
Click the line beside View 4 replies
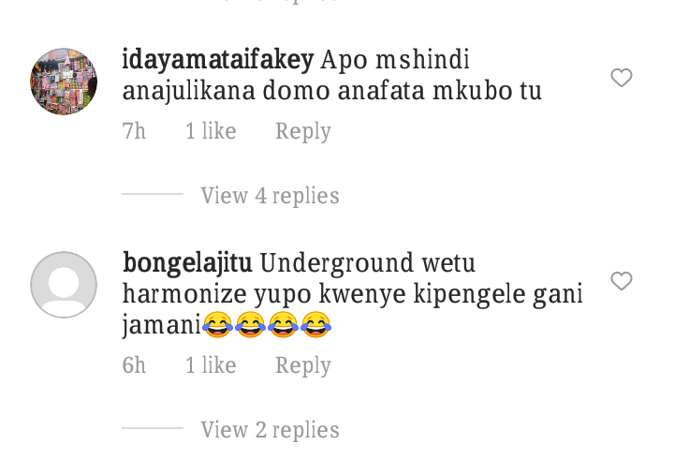[x=153, y=194]
